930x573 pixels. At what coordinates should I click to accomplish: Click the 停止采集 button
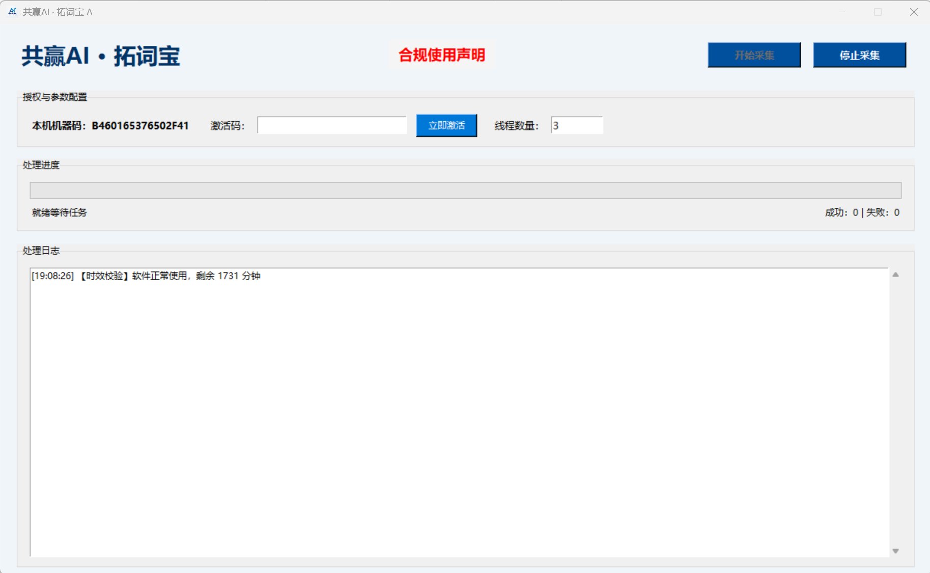pos(859,55)
